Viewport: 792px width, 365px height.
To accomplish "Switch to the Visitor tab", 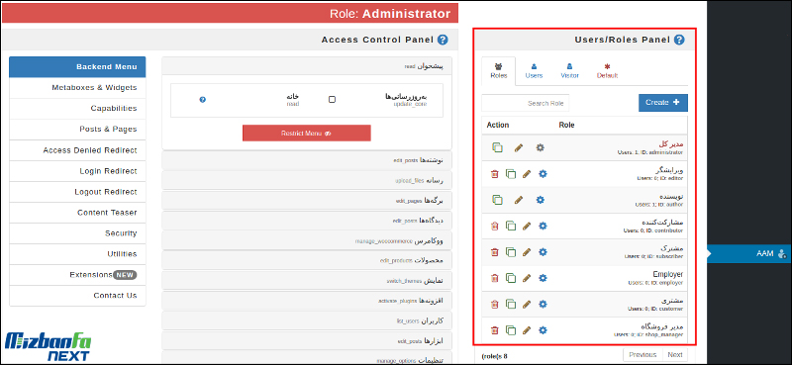I will coord(570,71).
